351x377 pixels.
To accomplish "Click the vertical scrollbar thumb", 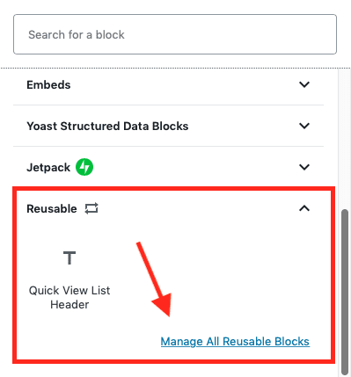I will point(345,292).
